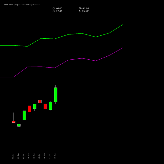The image size is (164, 164).
Task: Click the fourth candlestick, a red one
Action: 30,109
